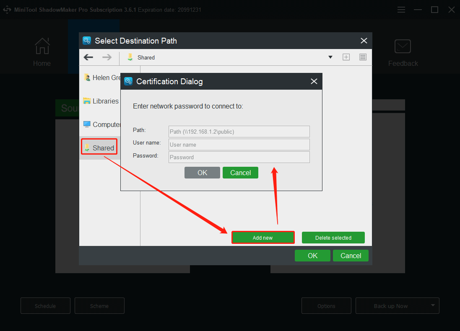
Task: Click the Certification Dialog title icon
Action: tap(128, 81)
